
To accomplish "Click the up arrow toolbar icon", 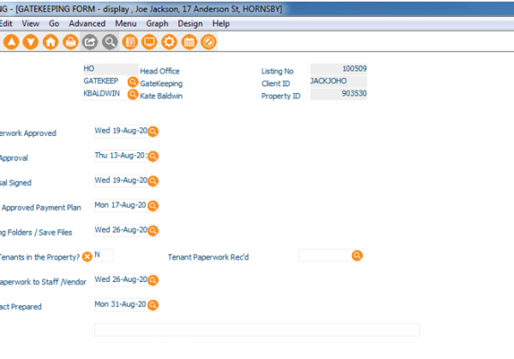I will click(x=11, y=42).
